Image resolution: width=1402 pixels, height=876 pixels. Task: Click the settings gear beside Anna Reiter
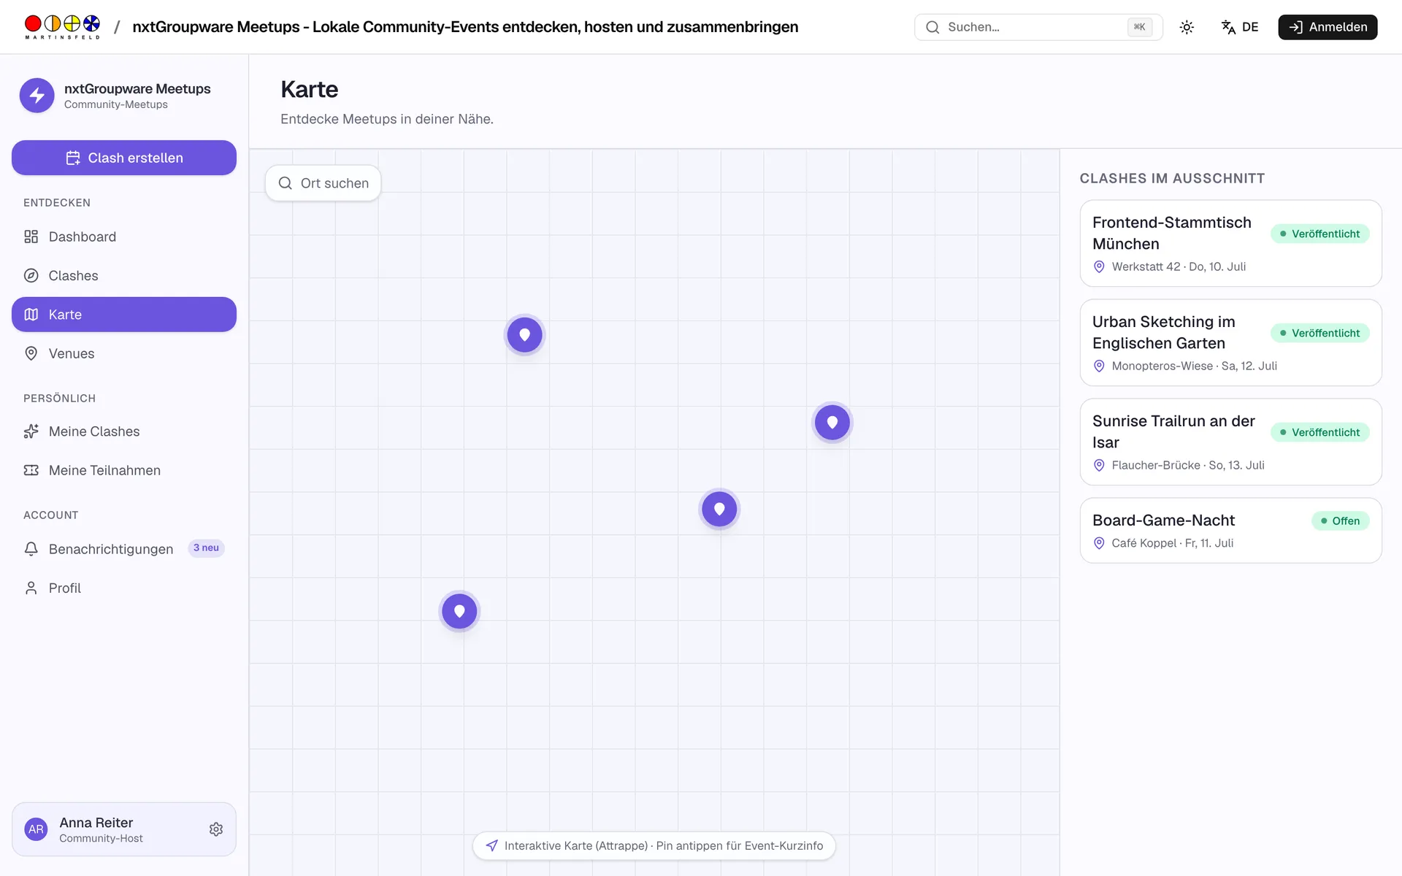(216, 829)
